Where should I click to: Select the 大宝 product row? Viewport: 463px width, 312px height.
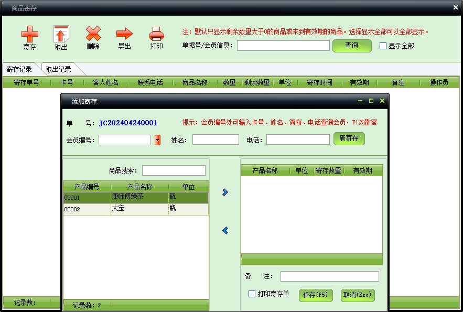pos(136,209)
